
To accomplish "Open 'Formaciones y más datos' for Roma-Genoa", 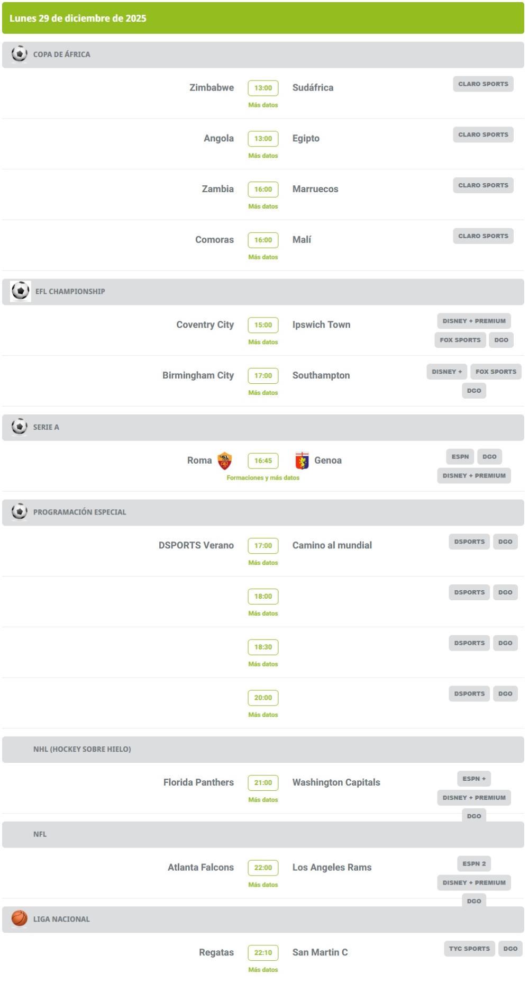I will coord(263,477).
